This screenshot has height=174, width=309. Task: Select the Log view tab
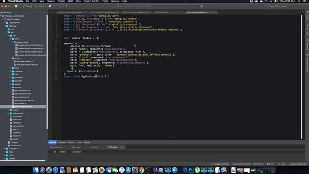click(x=80, y=142)
